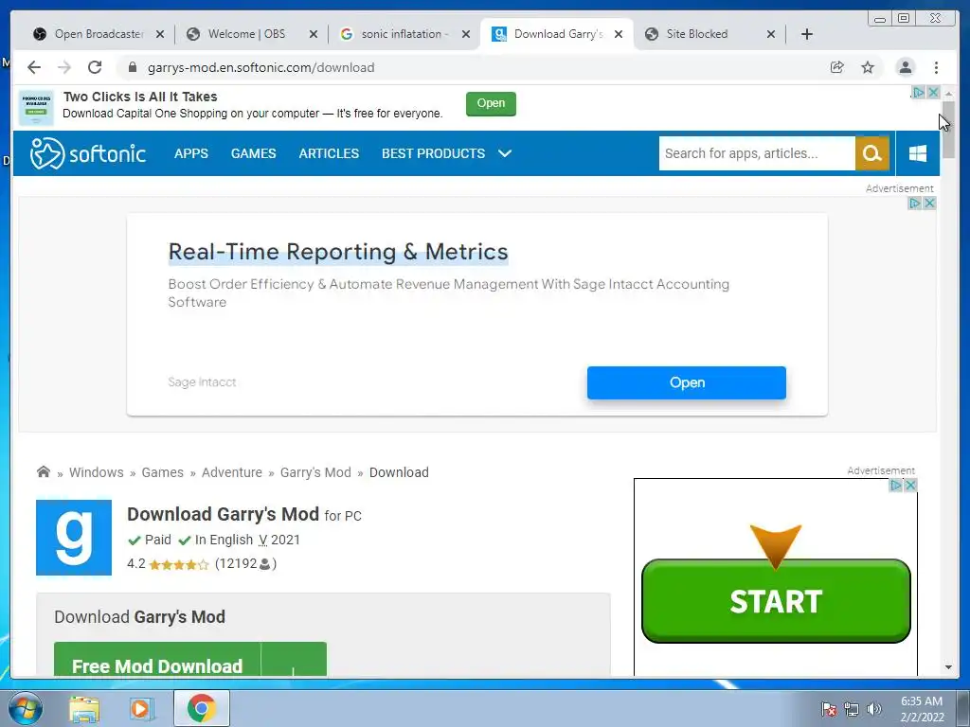
Task: Click the Free Mod Download button
Action: coord(189,659)
